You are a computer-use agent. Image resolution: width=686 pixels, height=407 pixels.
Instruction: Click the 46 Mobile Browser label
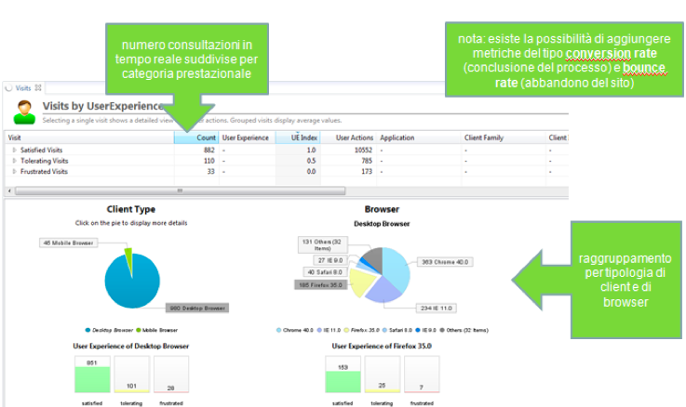(68, 243)
